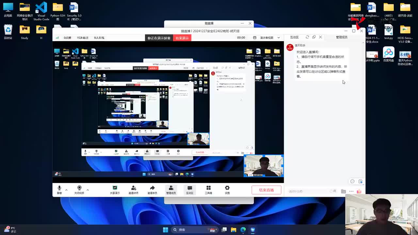Launch 百度网盘 desktop shortcut
Screen dimensions: 418x235
(389, 55)
